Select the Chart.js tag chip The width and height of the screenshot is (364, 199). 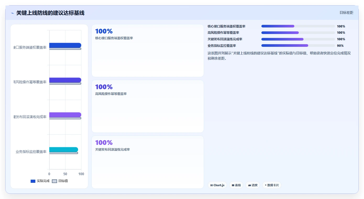(217, 185)
